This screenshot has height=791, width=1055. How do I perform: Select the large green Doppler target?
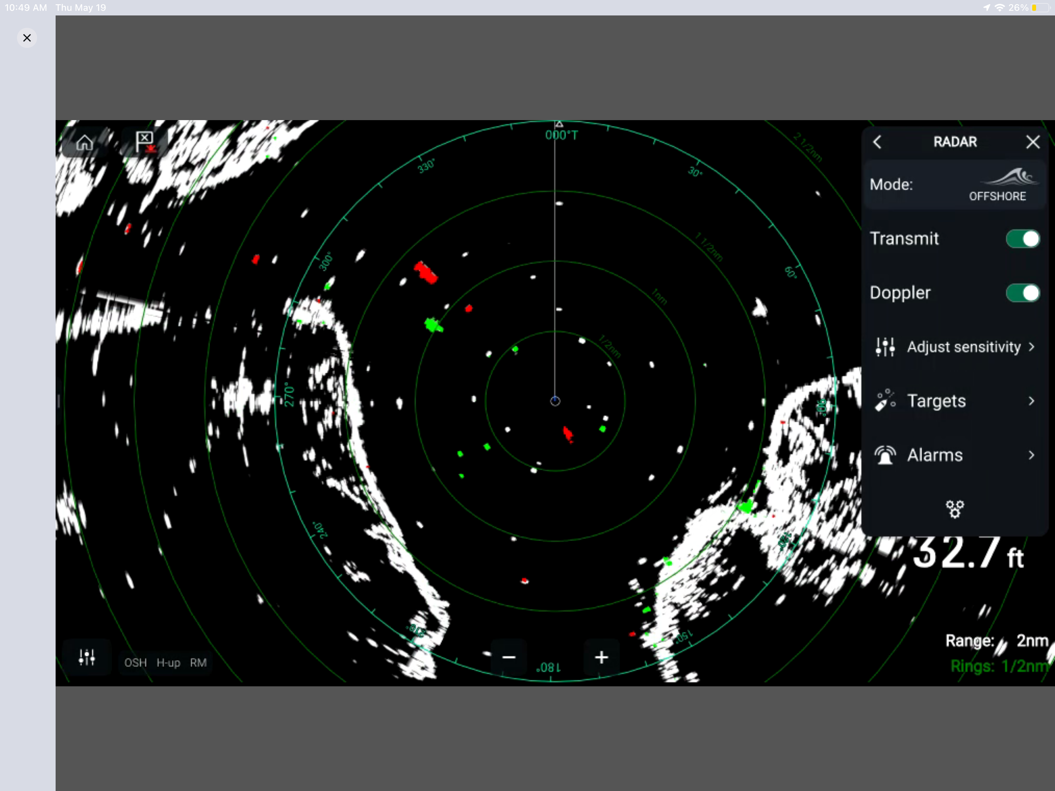434,325
